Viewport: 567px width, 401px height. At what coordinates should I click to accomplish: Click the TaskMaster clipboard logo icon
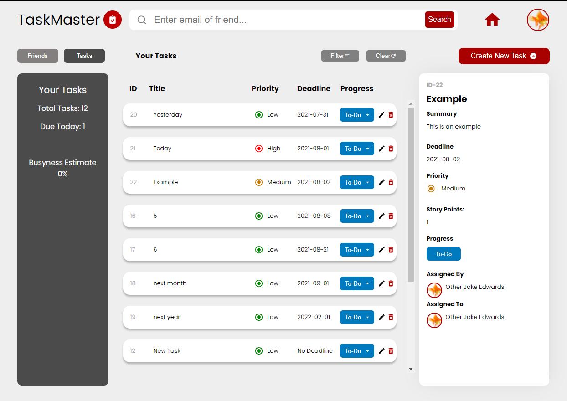point(113,20)
